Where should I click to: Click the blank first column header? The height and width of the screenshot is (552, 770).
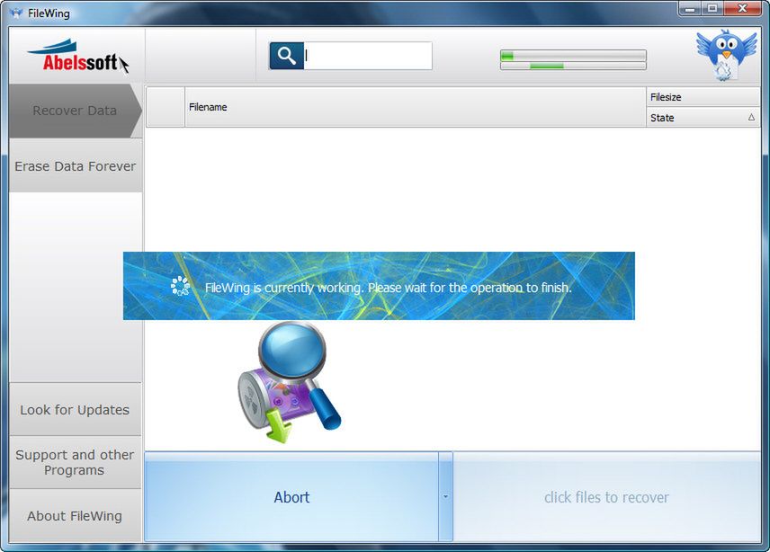pyautogui.click(x=166, y=107)
